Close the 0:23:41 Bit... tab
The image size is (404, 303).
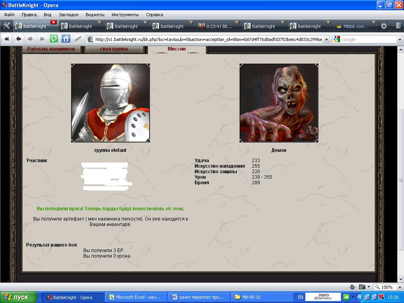237,22
